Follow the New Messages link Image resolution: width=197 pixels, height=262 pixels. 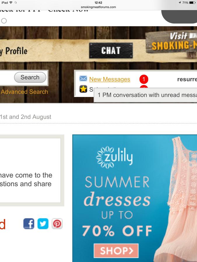point(110,79)
